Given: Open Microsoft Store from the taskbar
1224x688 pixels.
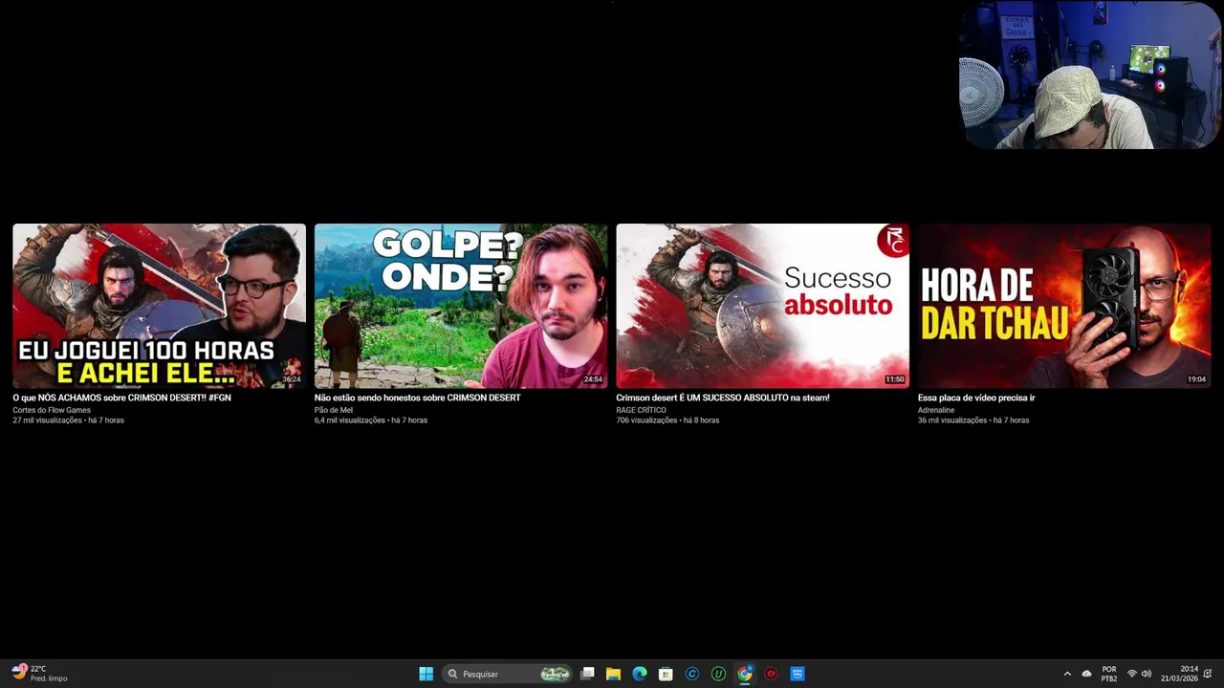Looking at the screenshot, I should (666, 674).
